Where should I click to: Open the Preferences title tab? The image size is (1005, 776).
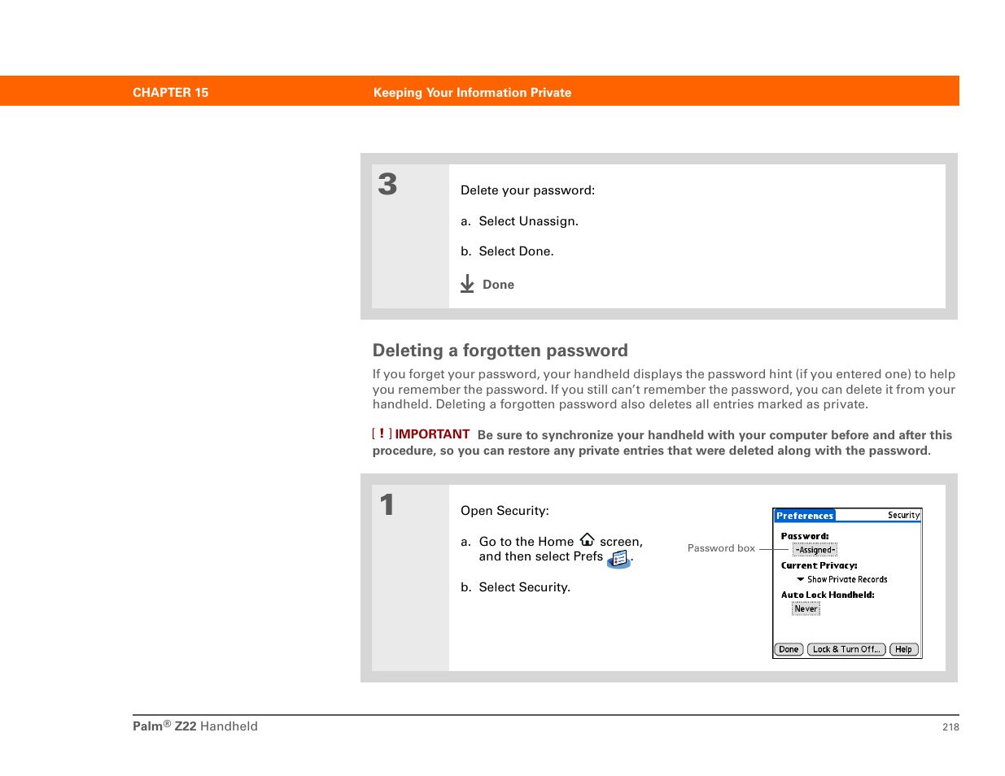(x=805, y=516)
